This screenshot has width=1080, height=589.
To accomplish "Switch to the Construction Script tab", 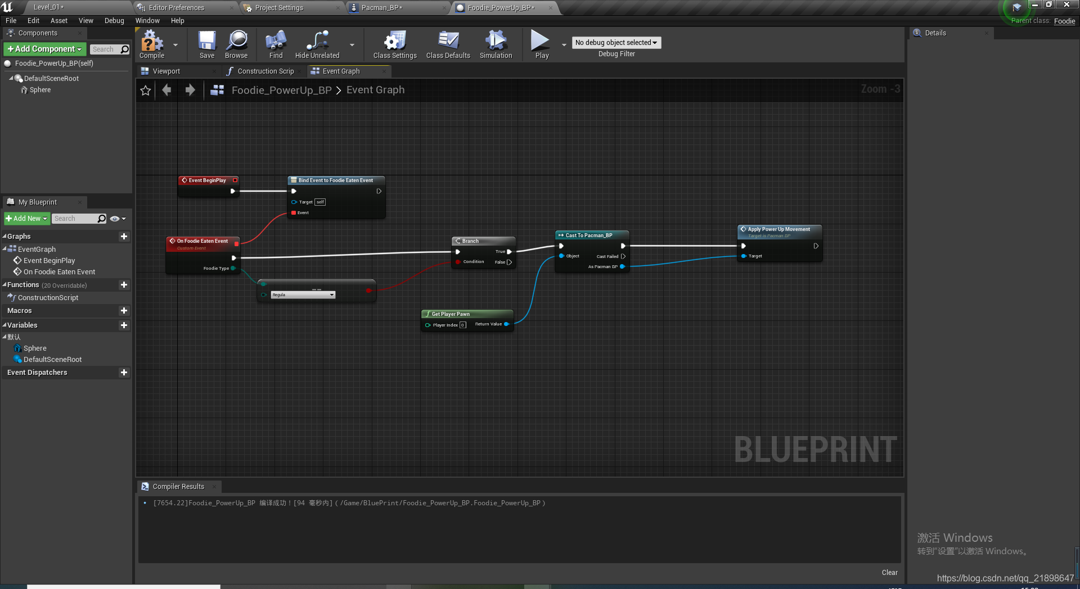I will pos(265,71).
